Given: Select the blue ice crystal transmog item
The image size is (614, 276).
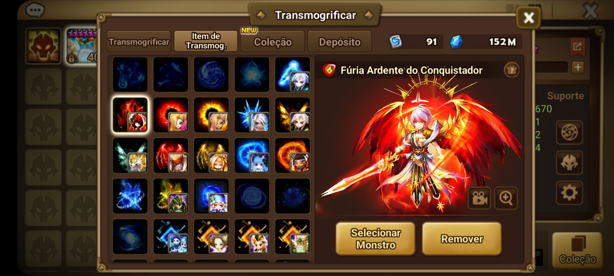Looking at the screenshot, I should pos(252,115).
